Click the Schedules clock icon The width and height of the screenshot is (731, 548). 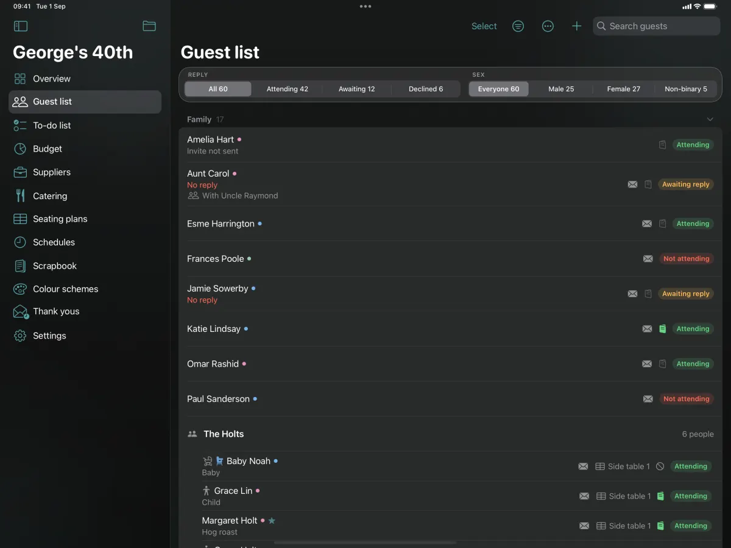tap(20, 242)
